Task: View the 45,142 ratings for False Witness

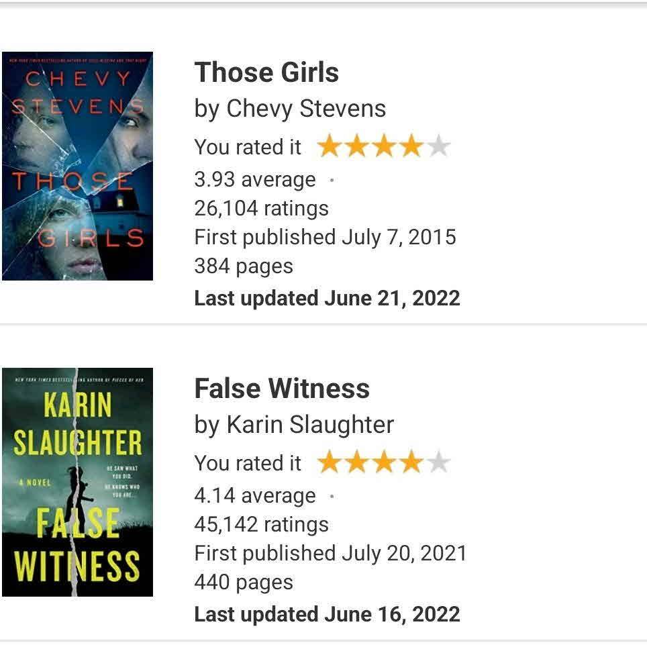Action: pos(261,525)
